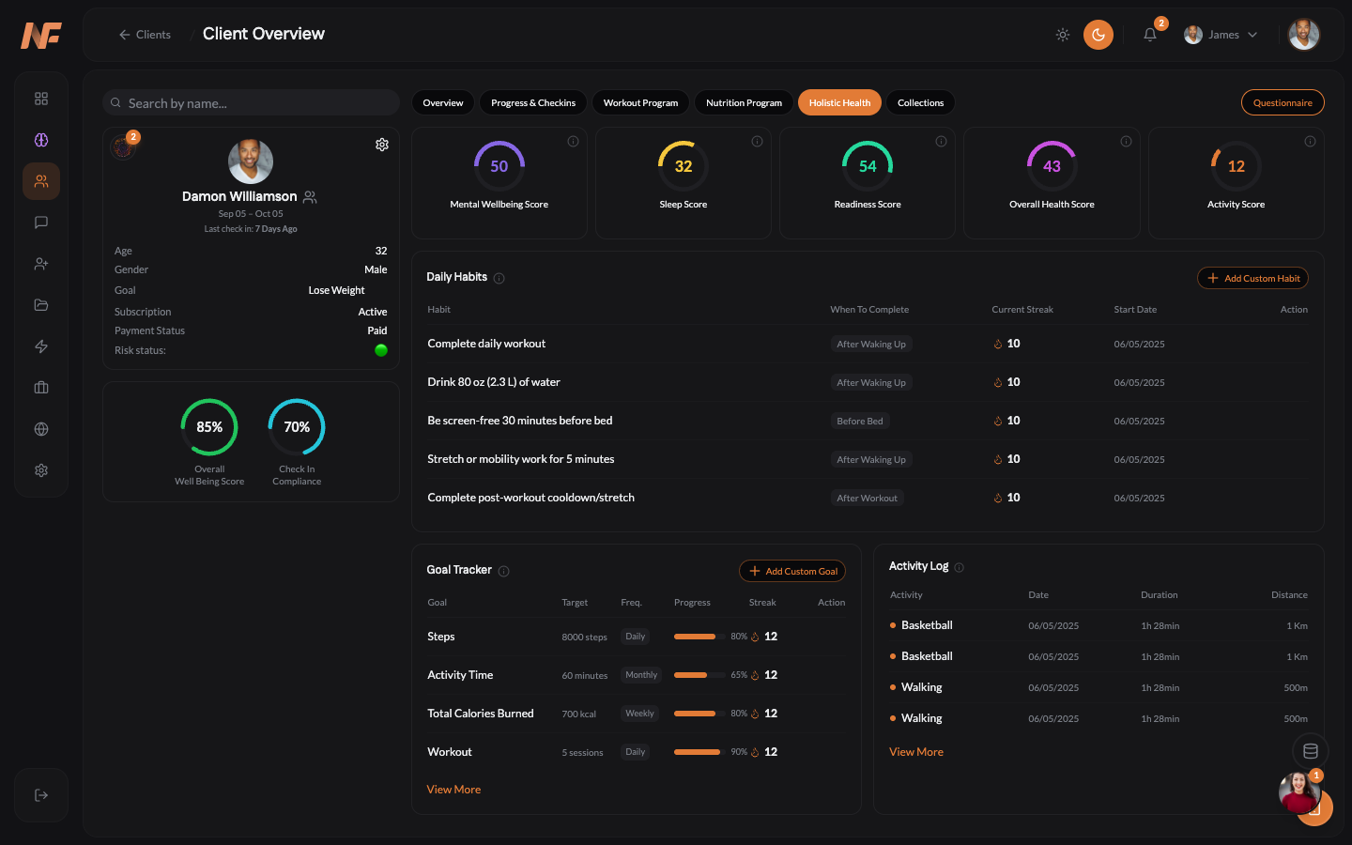Click View More under Activity Log
Viewport: 1352px width, 845px height.
point(916,751)
